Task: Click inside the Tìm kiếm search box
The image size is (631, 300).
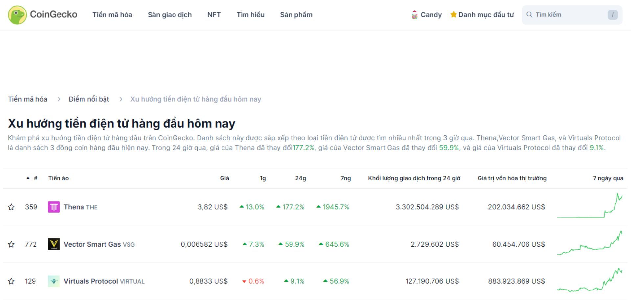Action: [x=565, y=14]
